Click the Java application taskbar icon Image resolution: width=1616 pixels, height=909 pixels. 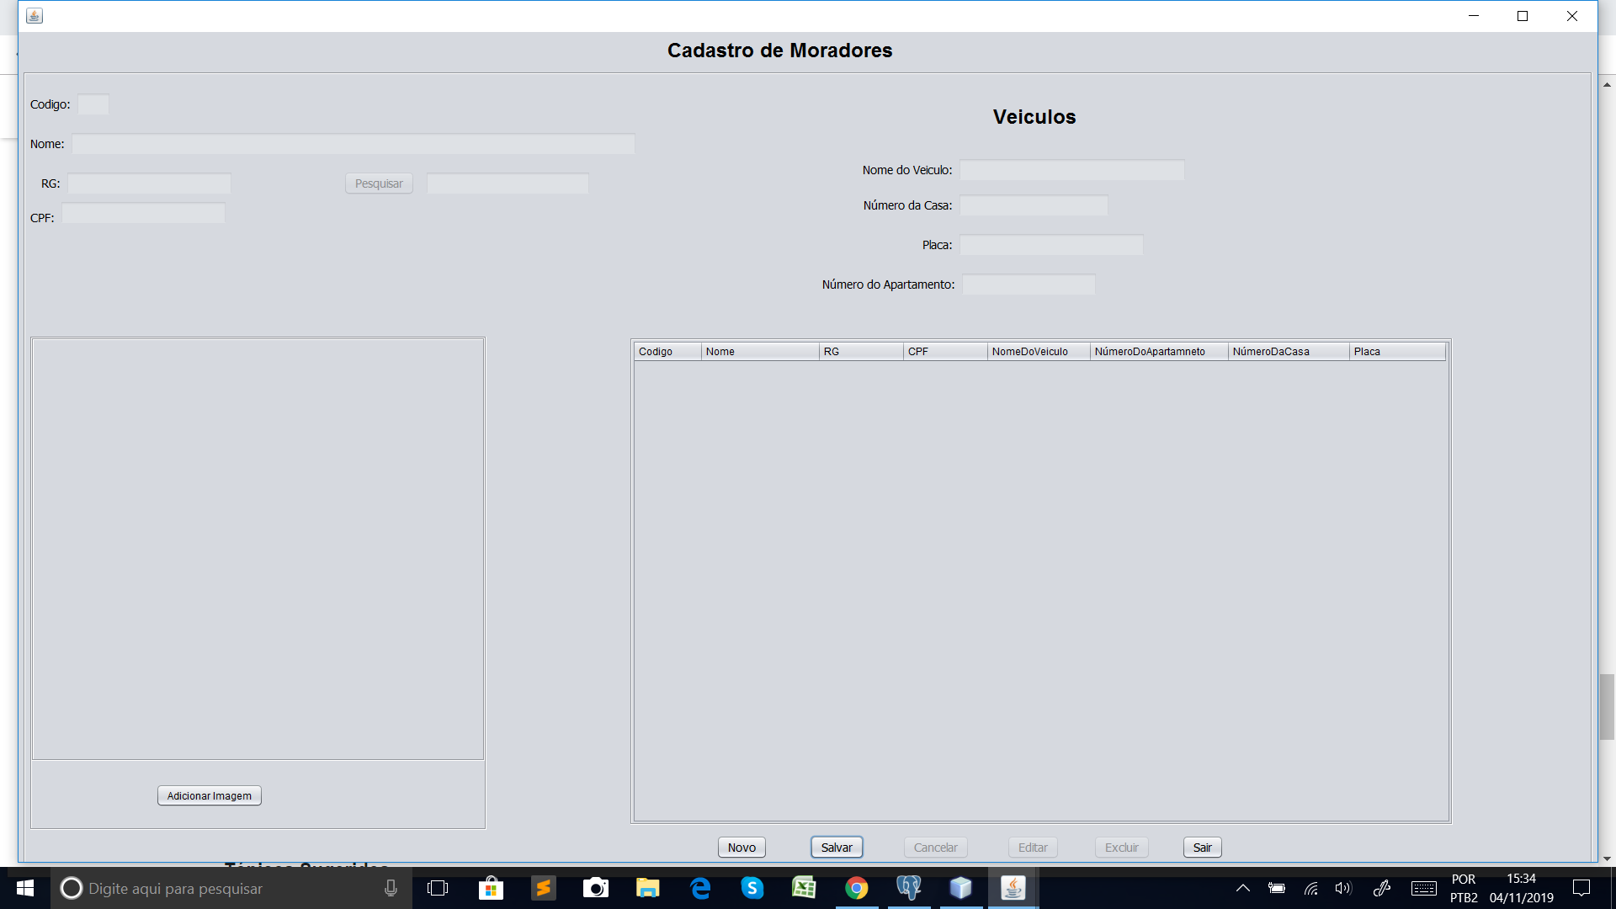[1013, 888]
